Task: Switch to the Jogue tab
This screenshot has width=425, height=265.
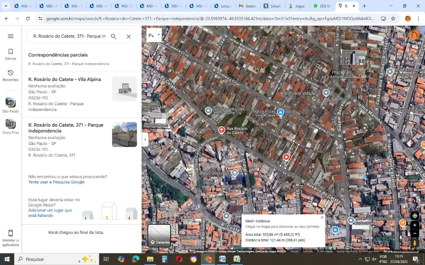Action: tap(297, 6)
